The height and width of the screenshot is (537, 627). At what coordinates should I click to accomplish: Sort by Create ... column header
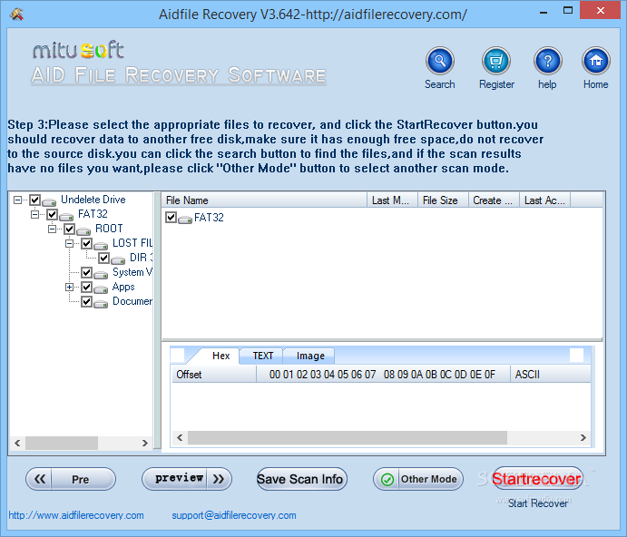tap(494, 200)
